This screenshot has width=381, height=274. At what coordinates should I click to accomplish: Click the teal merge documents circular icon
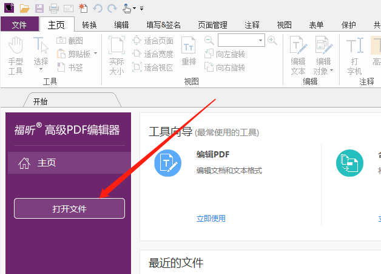pyautogui.click(x=349, y=163)
